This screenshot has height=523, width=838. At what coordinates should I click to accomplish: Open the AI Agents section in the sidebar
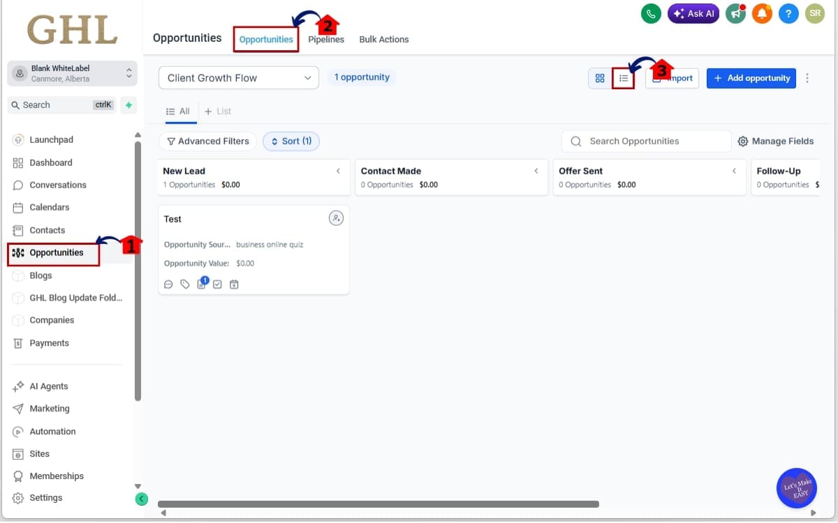[x=48, y=386]
